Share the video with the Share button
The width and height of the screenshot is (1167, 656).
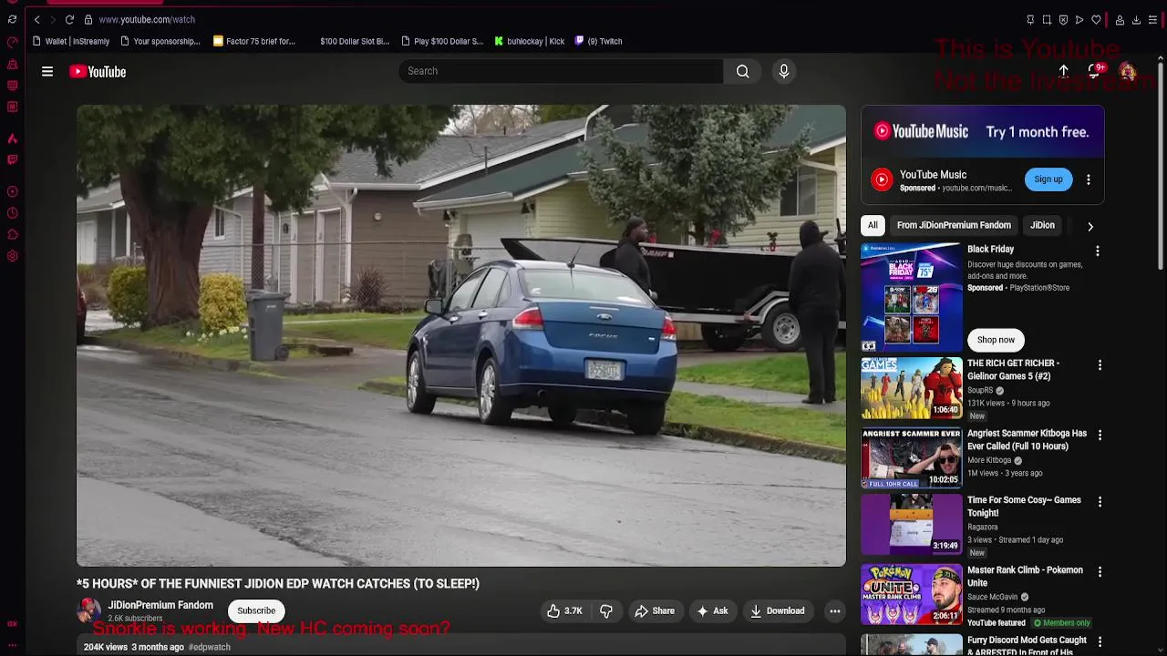pos(655,611)
